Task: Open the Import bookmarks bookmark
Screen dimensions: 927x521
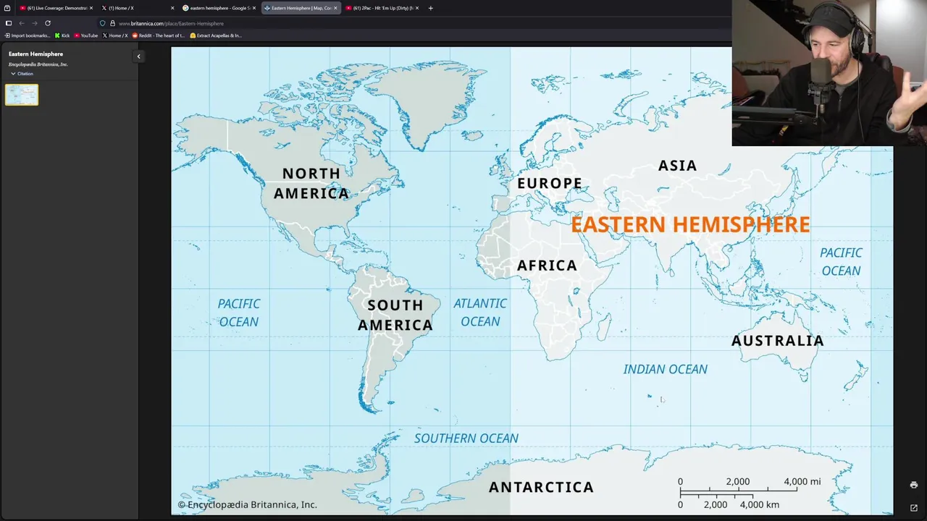Action: [x=28, y=35]
